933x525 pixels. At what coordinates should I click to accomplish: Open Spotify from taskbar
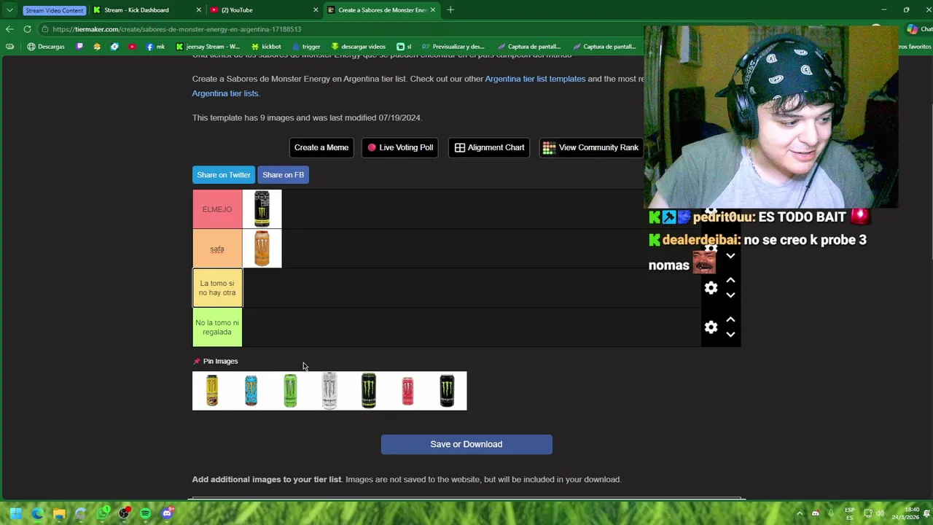click(146, 513)
